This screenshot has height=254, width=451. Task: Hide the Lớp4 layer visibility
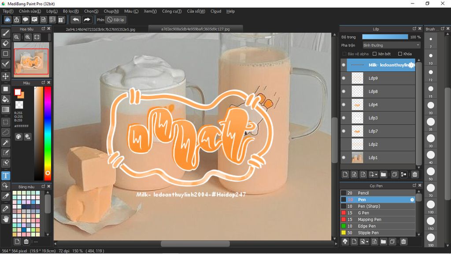tap(344, 105)
